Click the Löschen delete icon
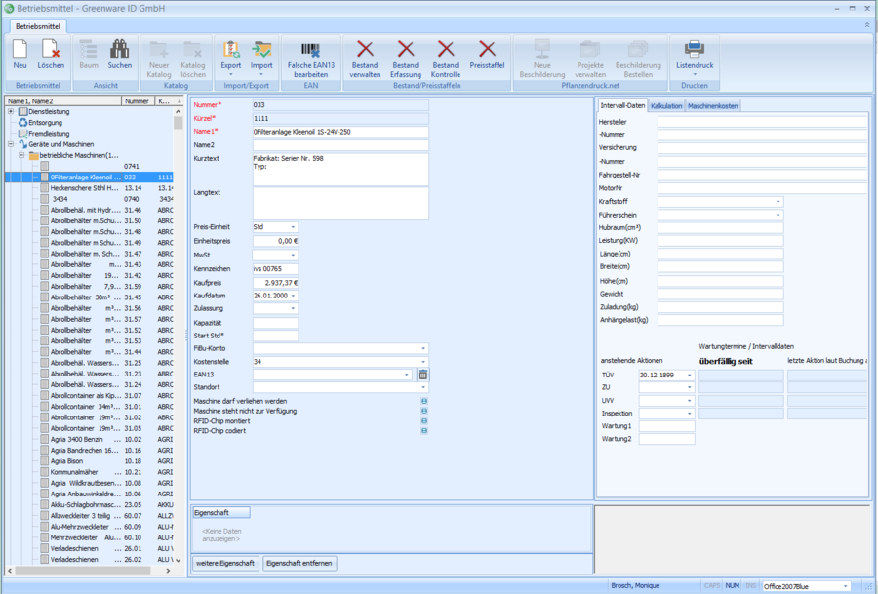 point(51,50)
